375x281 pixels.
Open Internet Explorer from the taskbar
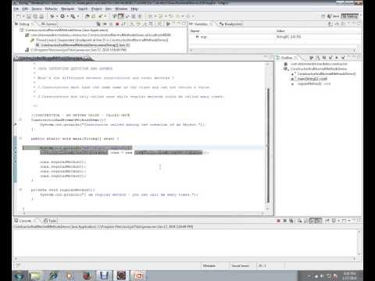click(x=53, y=276)
